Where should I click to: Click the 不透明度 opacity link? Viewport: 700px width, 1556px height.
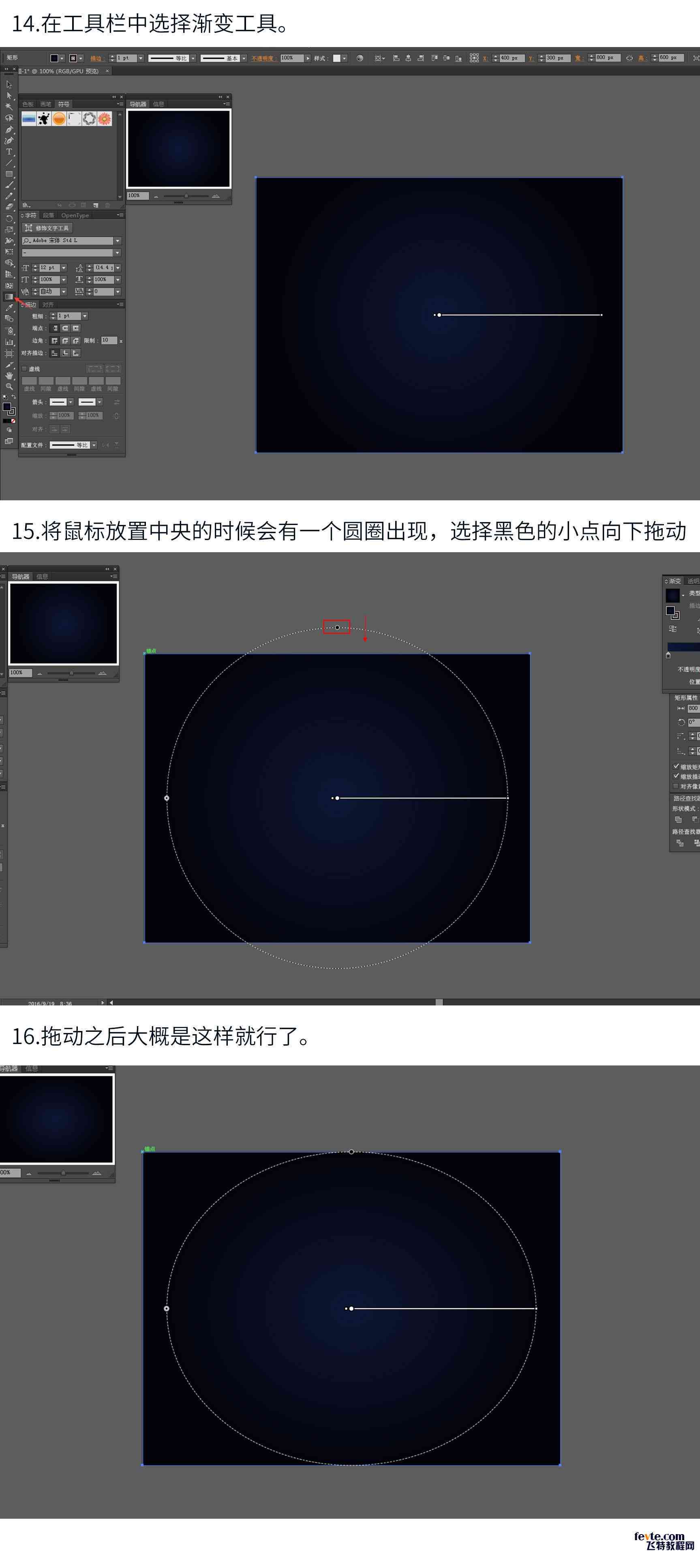coord(263,58)
